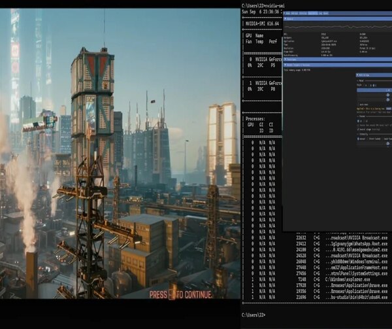Open the About tab in the overlay
Viewport: 392px width, 329px height.
coord(326,13)
